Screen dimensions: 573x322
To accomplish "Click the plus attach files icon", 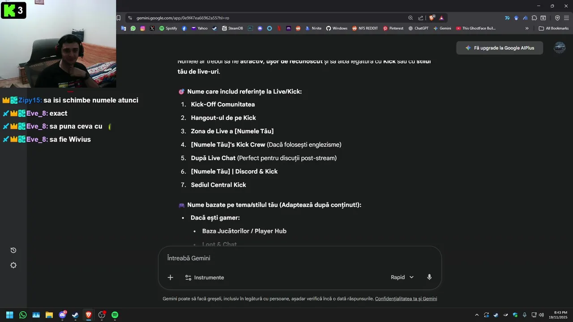I will tap(170, 277).
